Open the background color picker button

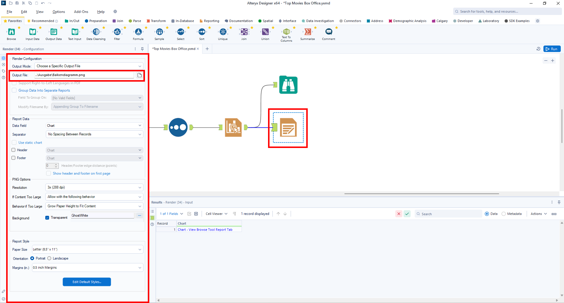[140, 216]
